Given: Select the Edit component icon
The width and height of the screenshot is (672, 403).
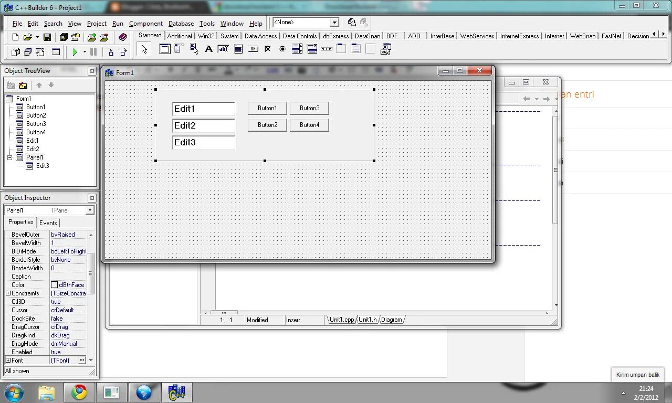Looking at the screenshot, I should tap(223, 49).
